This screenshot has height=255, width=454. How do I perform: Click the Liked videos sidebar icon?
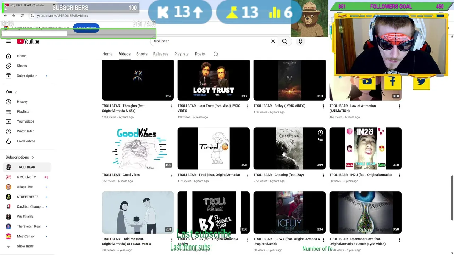click(x=9, y=141)
